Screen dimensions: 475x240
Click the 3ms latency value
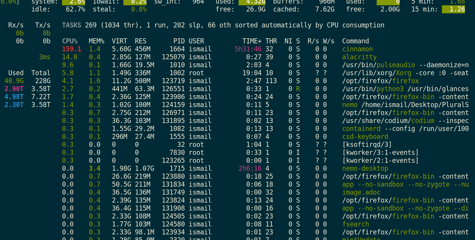click(45, 57)
